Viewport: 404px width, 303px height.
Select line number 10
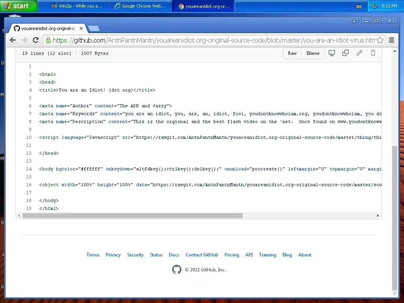click(x=29, y=137)
